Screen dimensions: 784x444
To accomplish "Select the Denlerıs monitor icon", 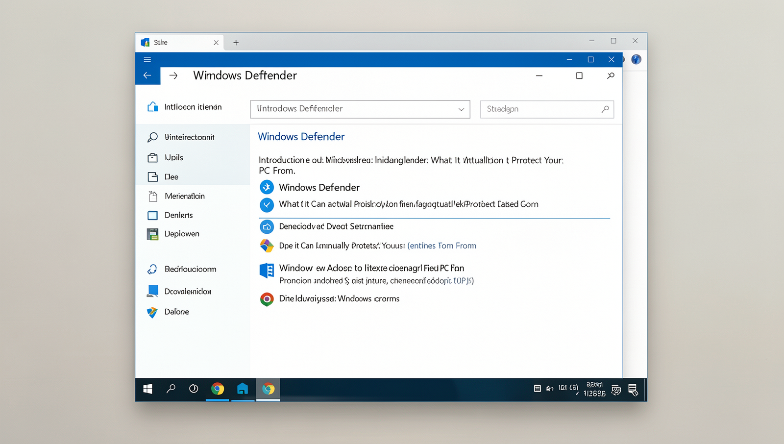I will (x=153, y=215).
